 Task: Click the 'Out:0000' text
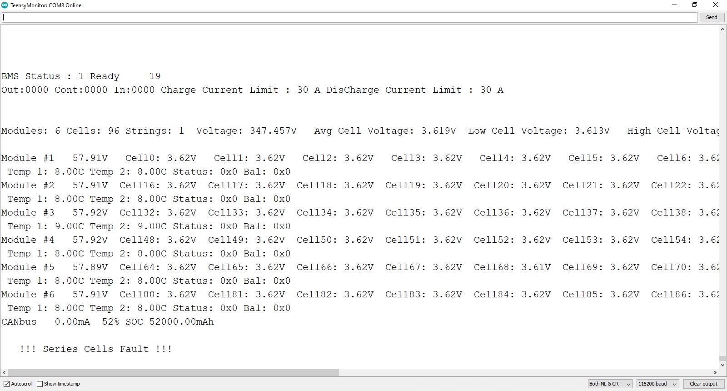pyautogui.click(x=25, y=90)
